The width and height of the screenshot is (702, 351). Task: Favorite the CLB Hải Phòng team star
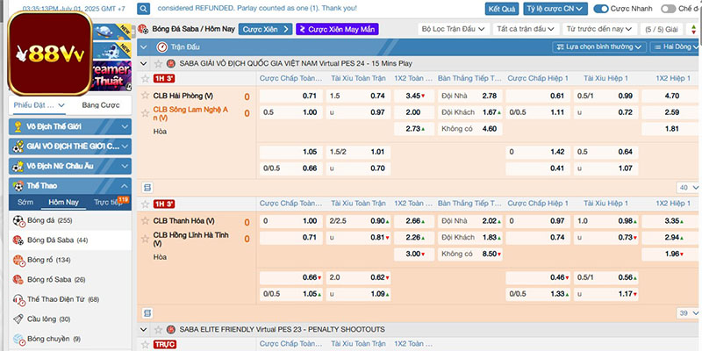144,95
